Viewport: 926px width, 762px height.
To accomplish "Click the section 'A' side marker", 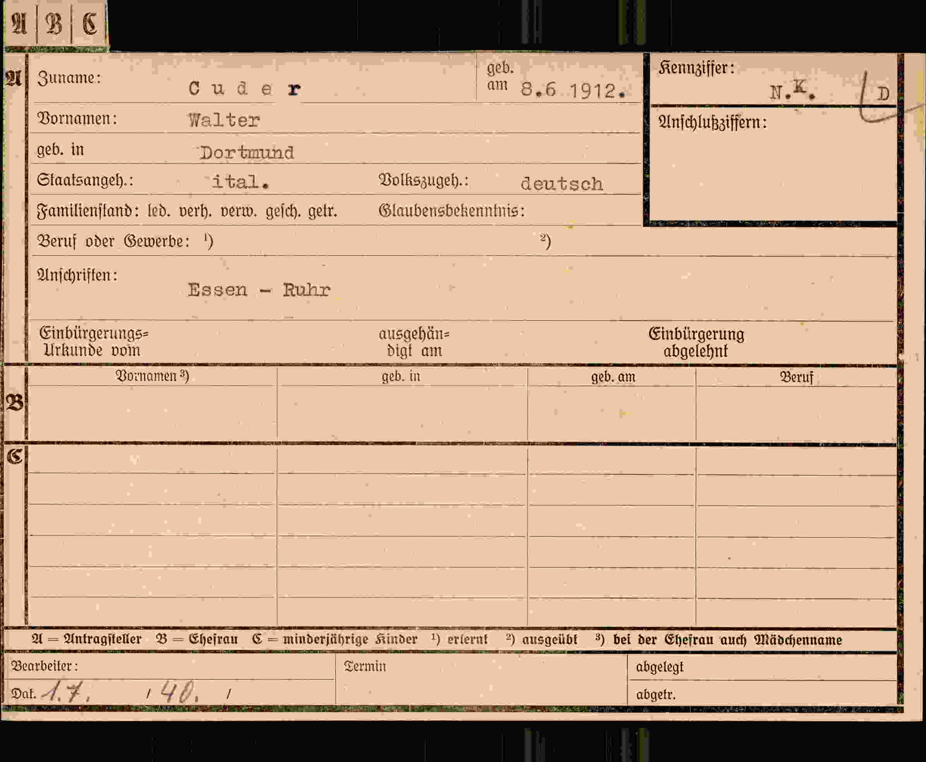I will (13, 78).
